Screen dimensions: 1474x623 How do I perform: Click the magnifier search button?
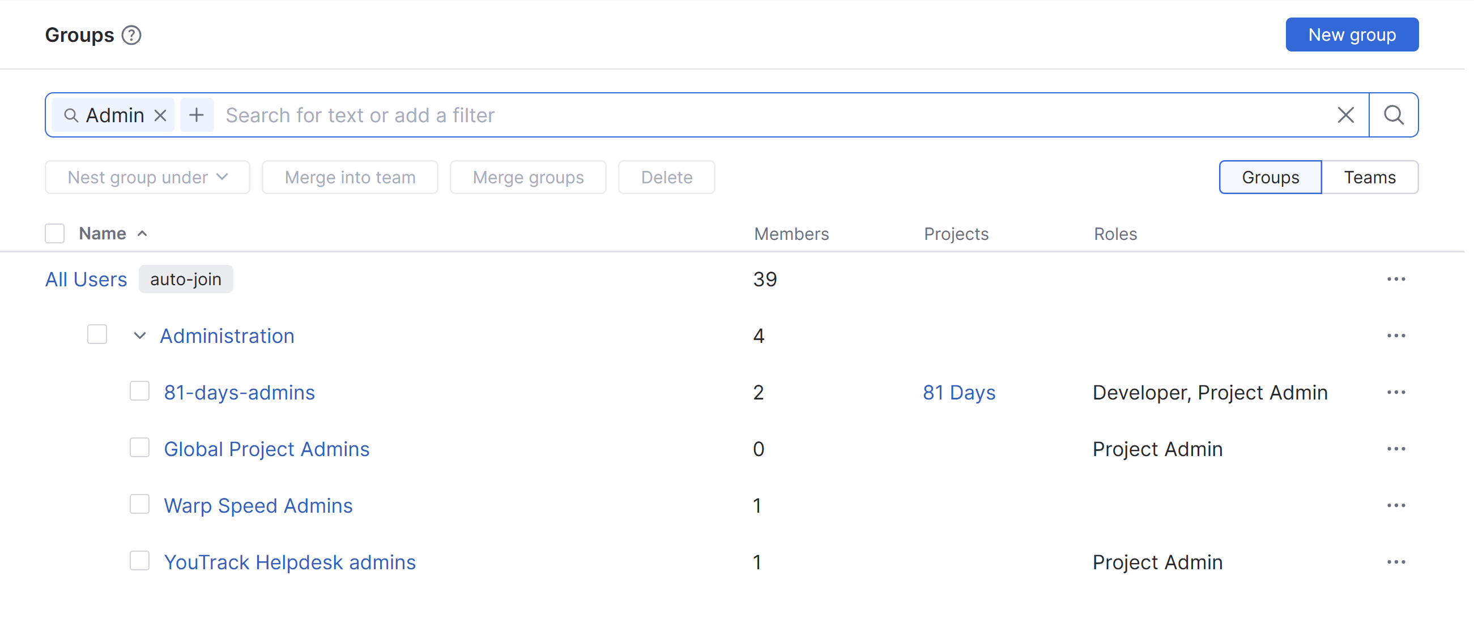pos(1393,115)
